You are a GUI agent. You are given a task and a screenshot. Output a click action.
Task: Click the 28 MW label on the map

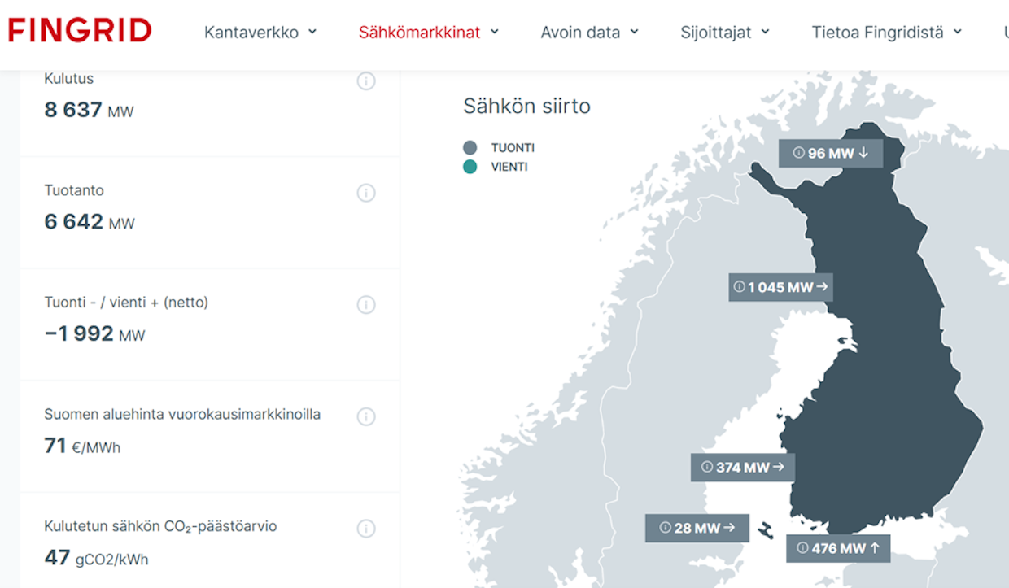pyautogui.click(x=697, y=528)
